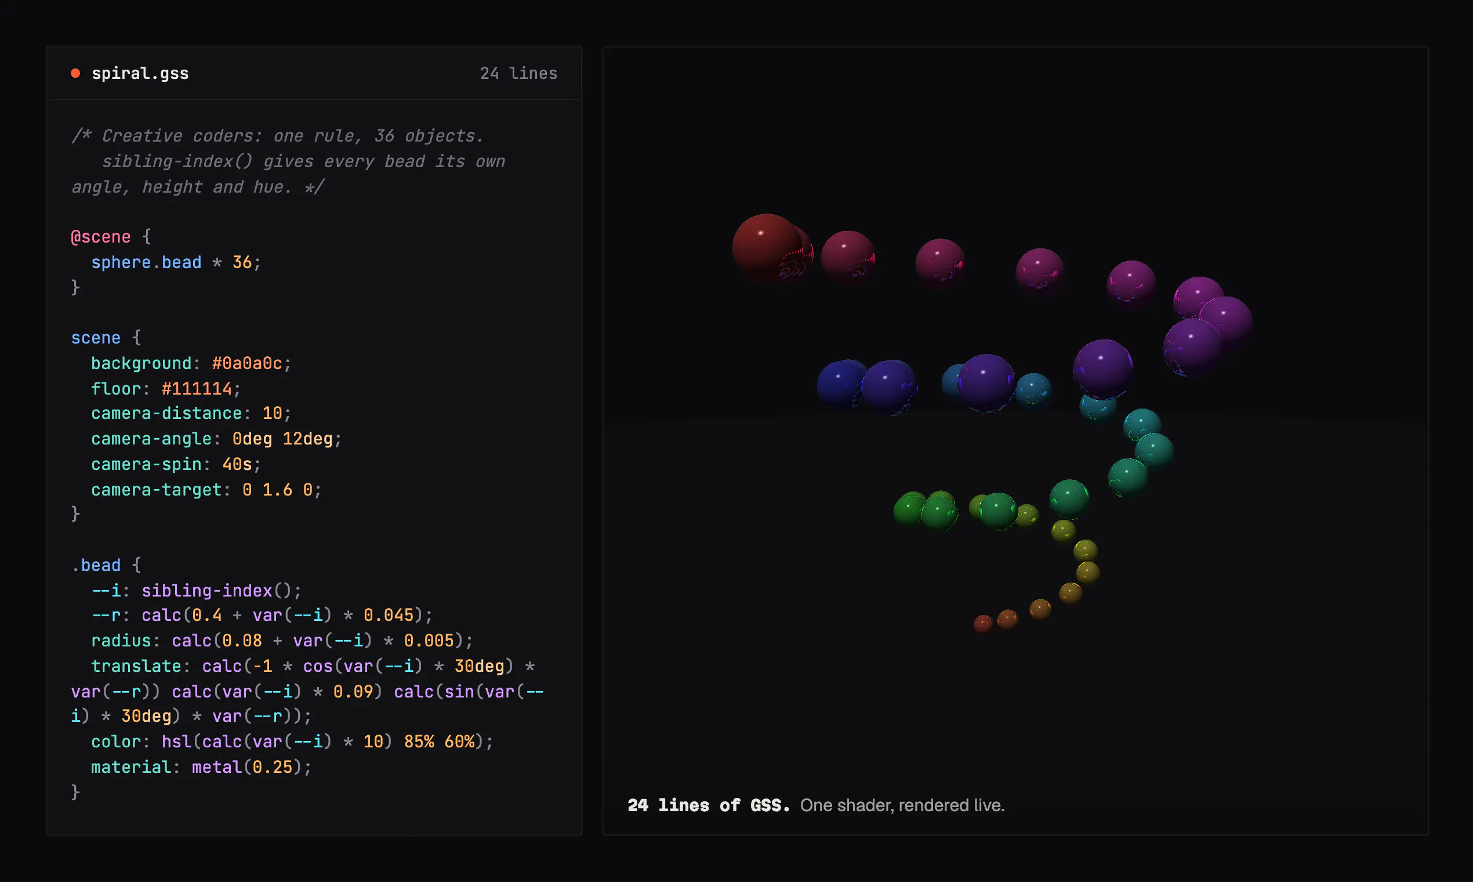
Task: Click the 'color: hsl(calc(...' line
Action: pos(292,742)
